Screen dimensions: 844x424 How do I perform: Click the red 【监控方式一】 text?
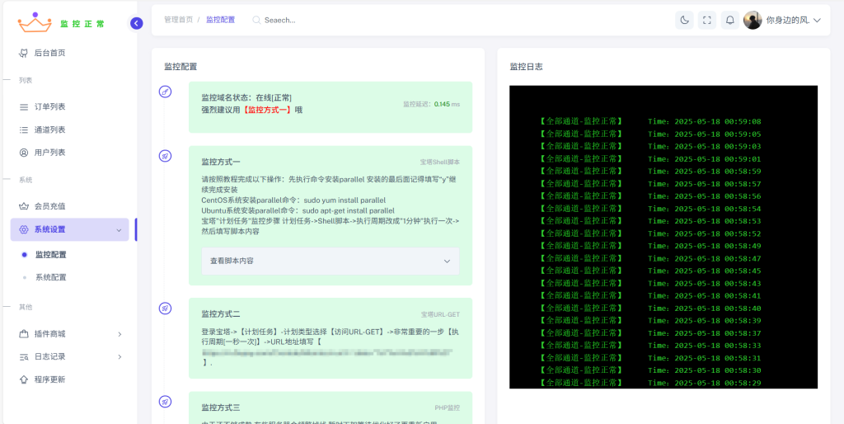tap(266, 110)
